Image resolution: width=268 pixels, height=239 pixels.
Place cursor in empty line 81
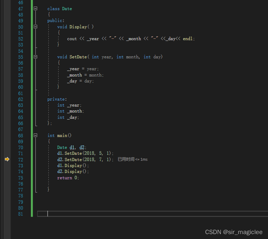point(153,213)
